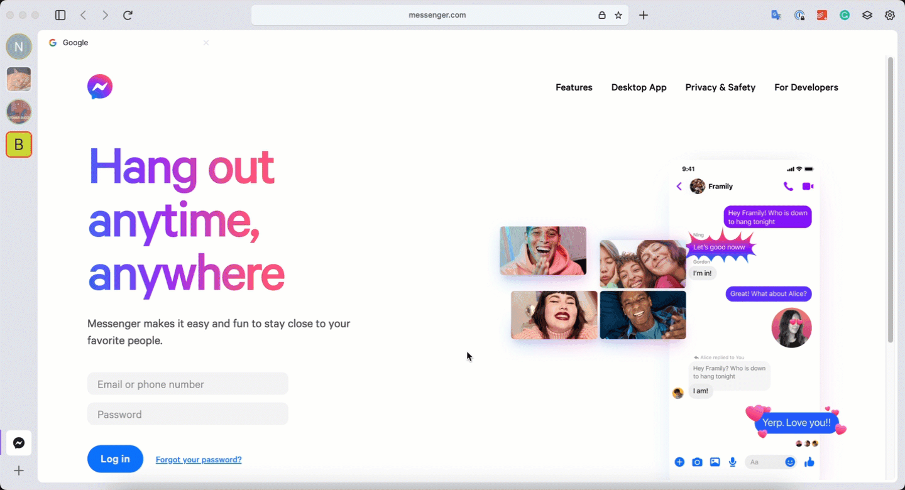
Task: Open the For Developers page
Action: click(x=806, y=87)
